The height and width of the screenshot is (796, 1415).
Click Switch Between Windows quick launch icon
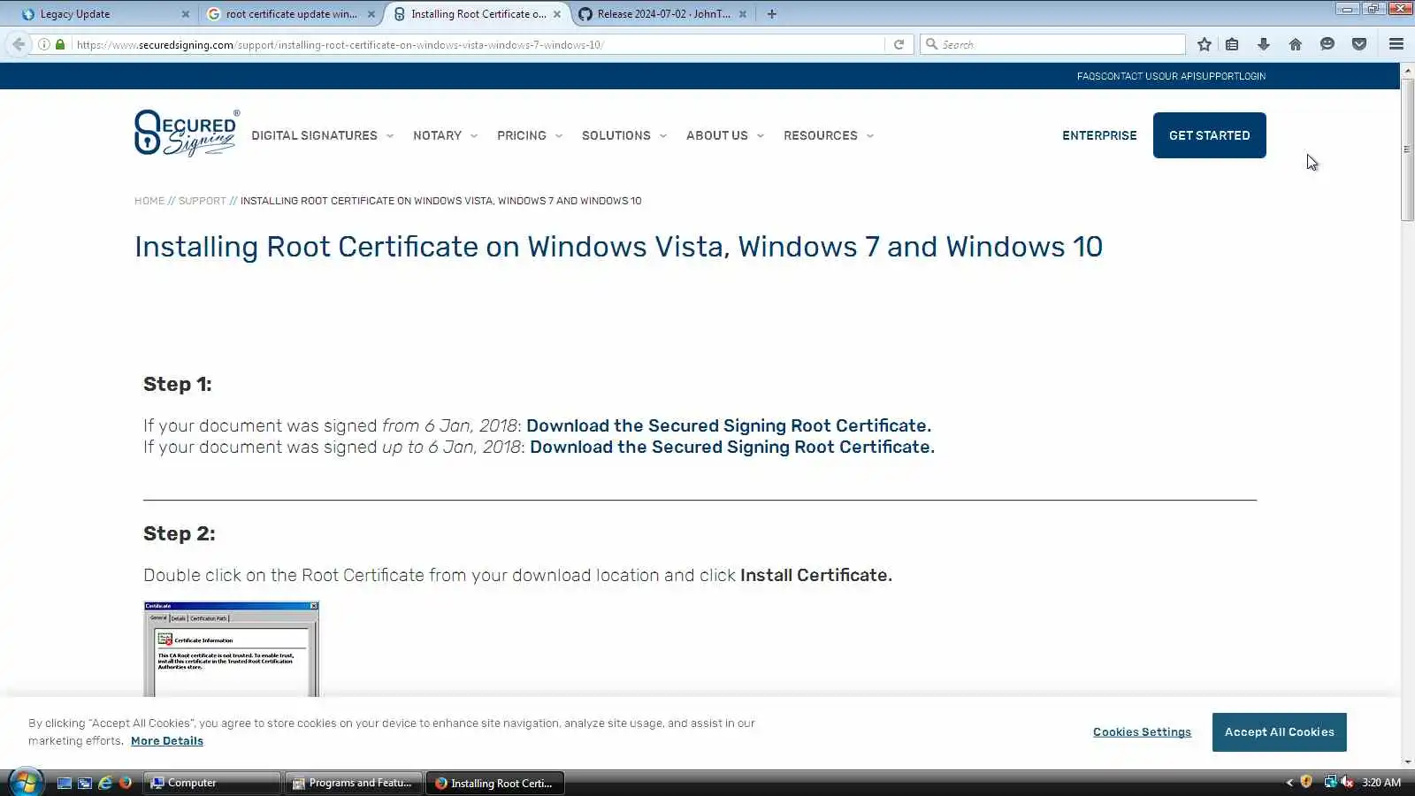(85, 783)
